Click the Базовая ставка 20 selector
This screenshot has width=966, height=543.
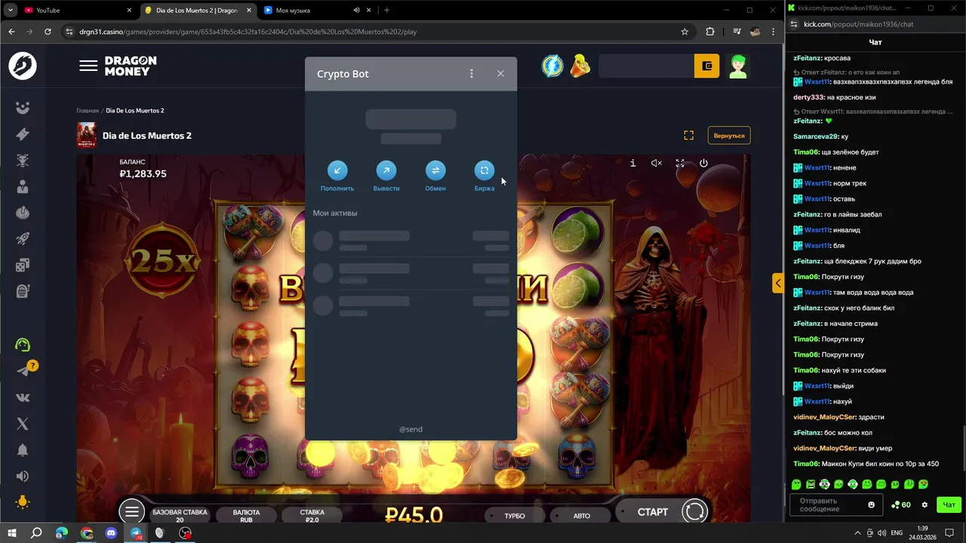[x=180, y=516]
